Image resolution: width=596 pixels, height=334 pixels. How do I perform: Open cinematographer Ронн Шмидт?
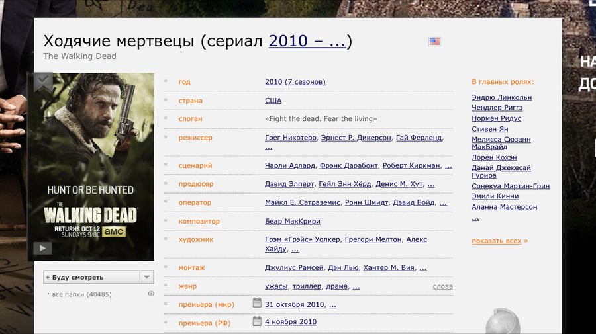(x=366, y=202)
